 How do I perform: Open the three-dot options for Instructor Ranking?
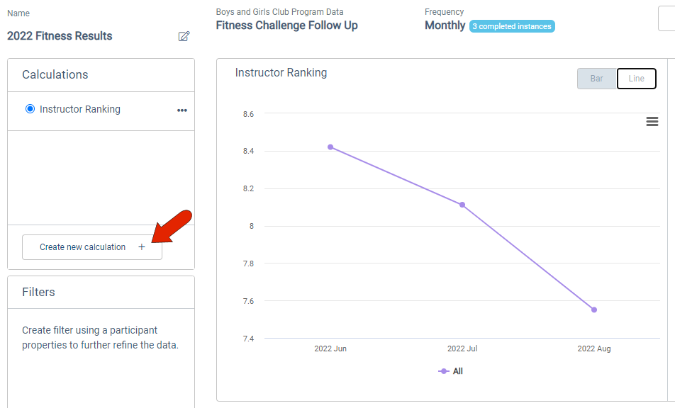182,110
